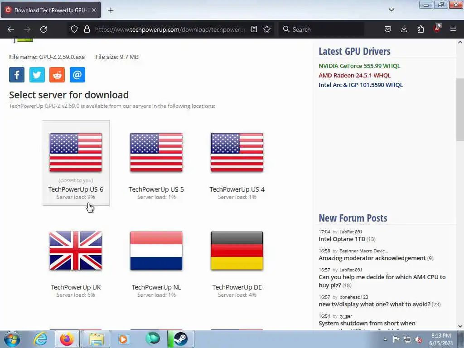This screenshot has width=464, height=348.
Task: Open the AM4 CPU decision forum post
Action: [382, 281]
